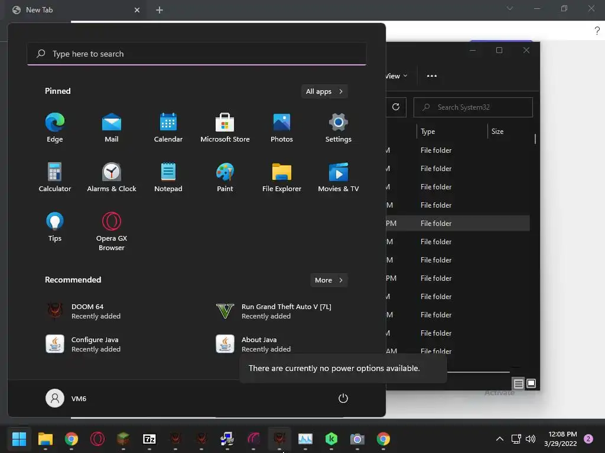
Task: Open the computer setup icon on taskbar
Action: coord(227,438)
